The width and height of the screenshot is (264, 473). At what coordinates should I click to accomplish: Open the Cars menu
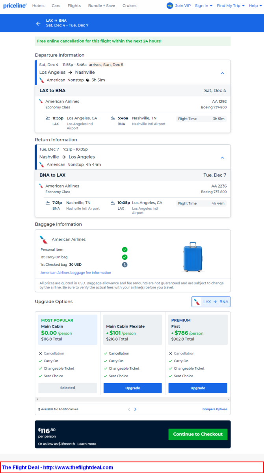(56, 6)
